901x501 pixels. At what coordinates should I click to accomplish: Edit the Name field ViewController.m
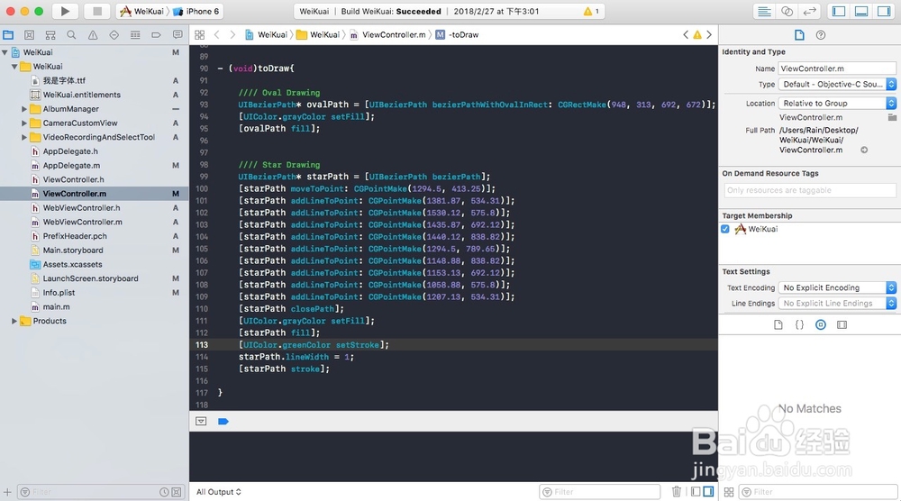pyautogui.click(x=837, y=68)
